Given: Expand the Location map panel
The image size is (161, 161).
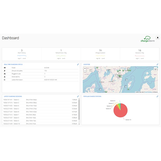Looking at the screenshot, I should [x=157, y=64].
